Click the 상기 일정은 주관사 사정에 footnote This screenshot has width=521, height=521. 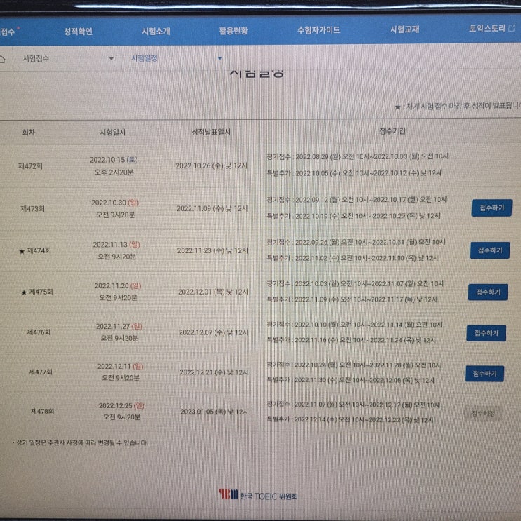click(x=80, y=442)
